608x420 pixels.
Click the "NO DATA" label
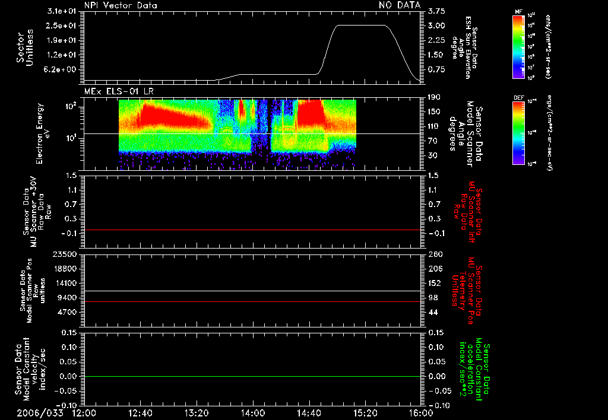400,5
